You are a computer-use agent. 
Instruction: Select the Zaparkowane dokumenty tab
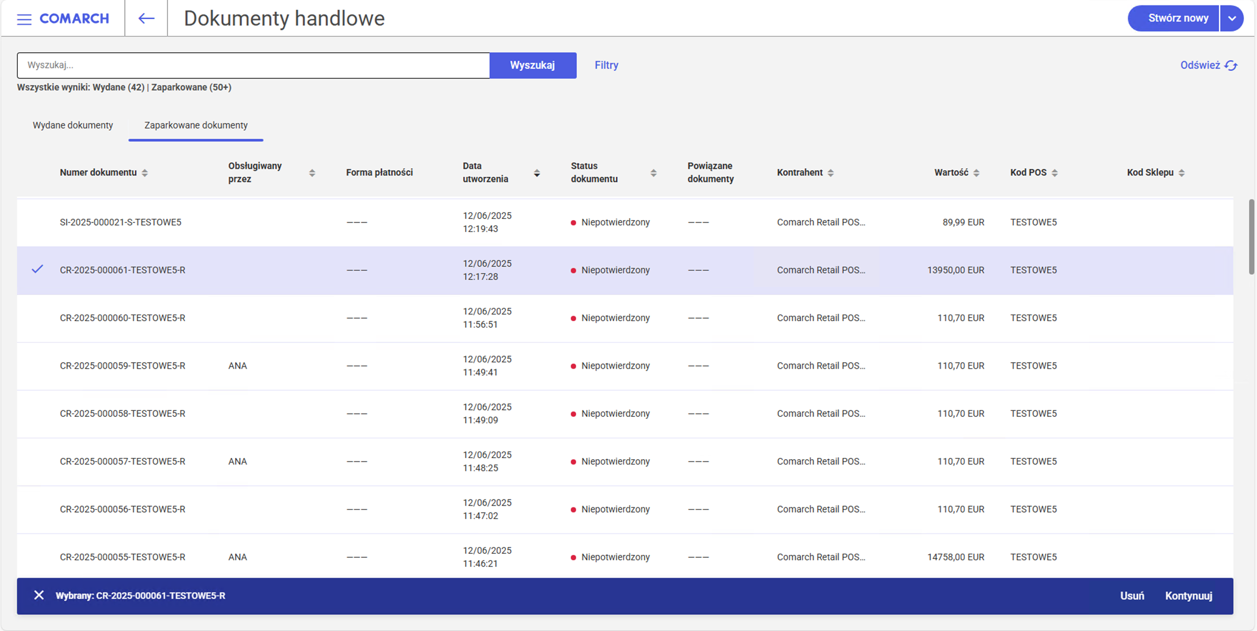196,125
